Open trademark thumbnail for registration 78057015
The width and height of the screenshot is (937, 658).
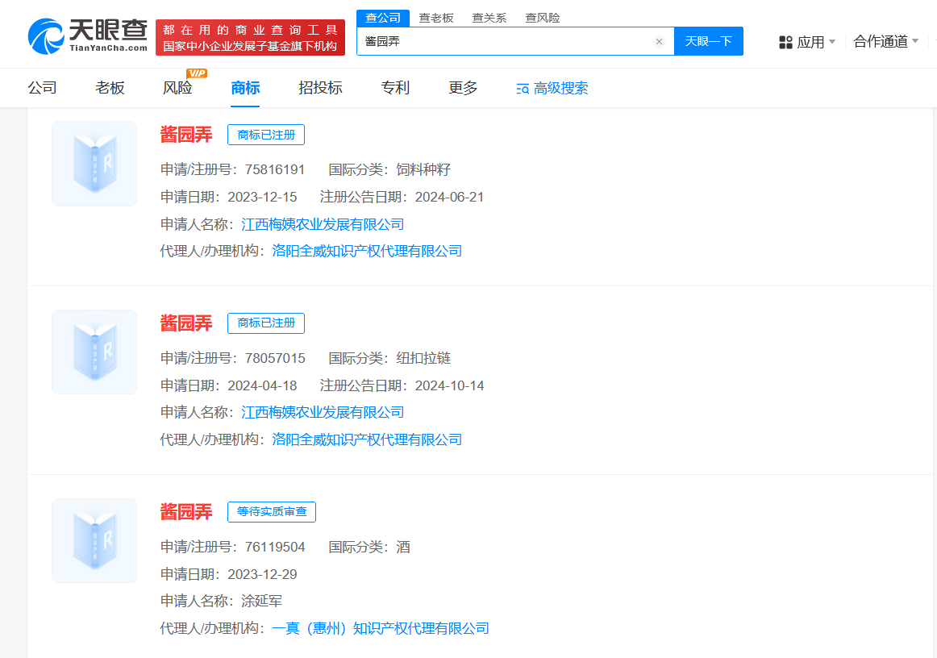[94, 352]
